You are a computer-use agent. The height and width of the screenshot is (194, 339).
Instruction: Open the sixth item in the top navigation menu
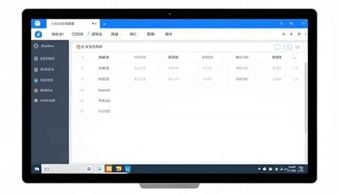point(150,34)
